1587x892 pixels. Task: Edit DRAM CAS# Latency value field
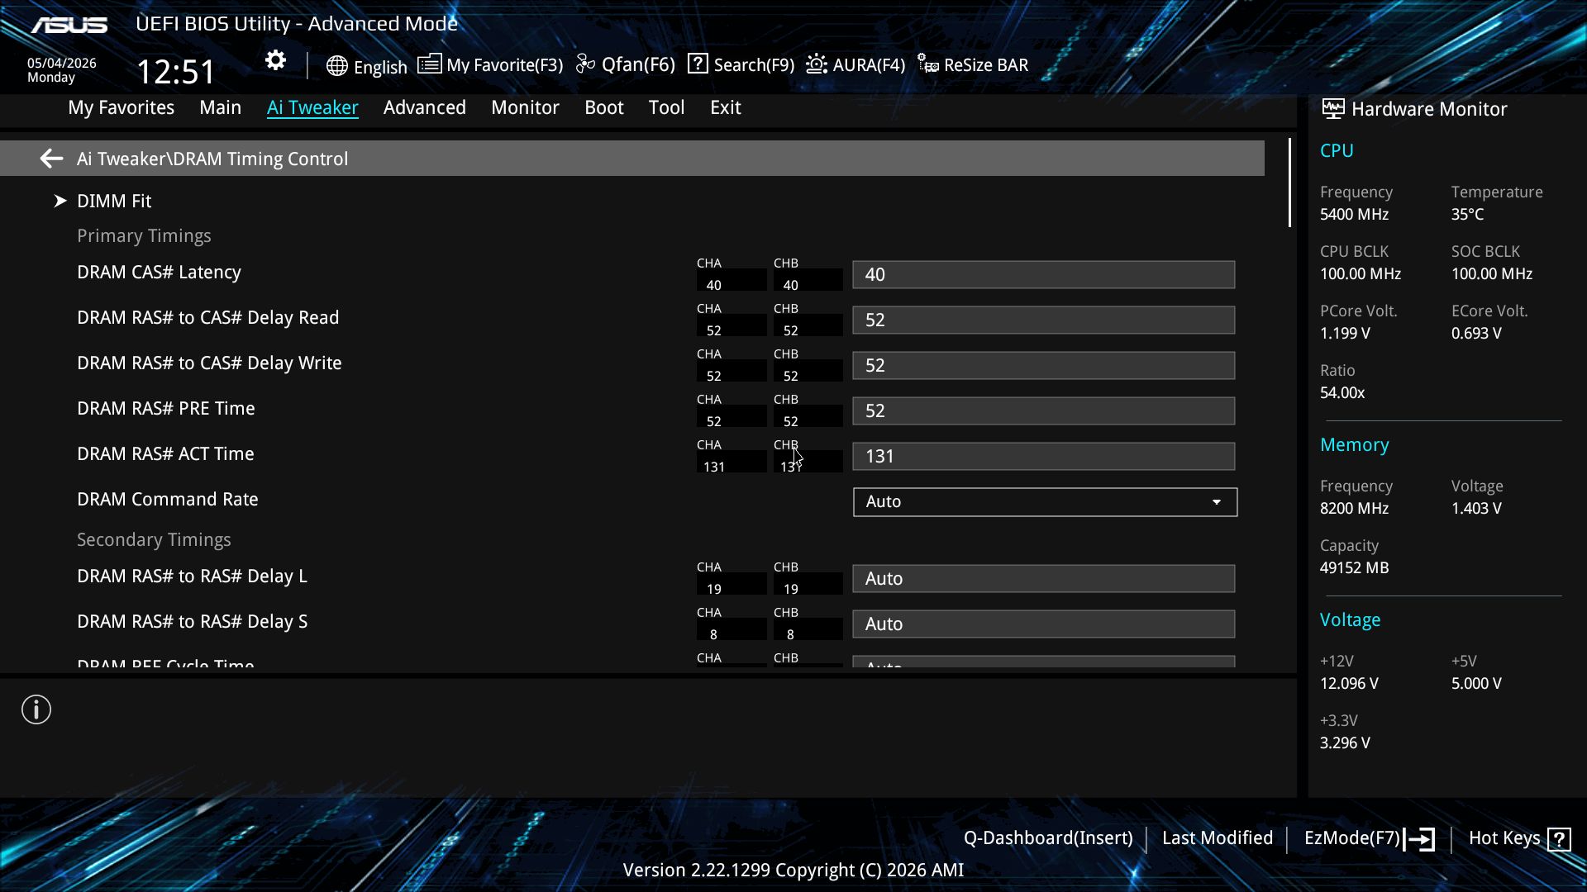pyautogui.click(x=1043, y=274)
